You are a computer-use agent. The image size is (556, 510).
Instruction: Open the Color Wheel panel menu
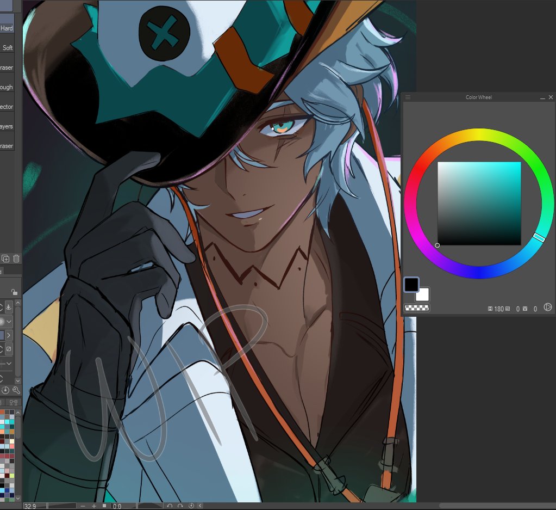click(407, 97)
